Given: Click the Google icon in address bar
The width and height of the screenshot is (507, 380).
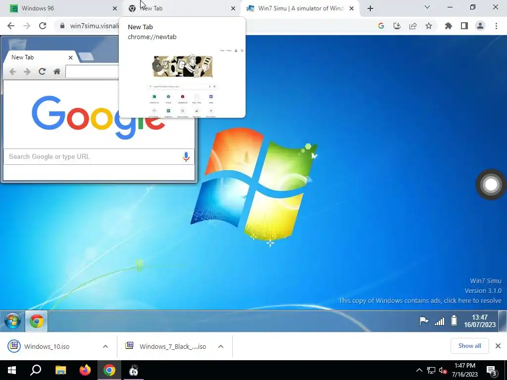Looking at the screenshot, I should 381,26.
